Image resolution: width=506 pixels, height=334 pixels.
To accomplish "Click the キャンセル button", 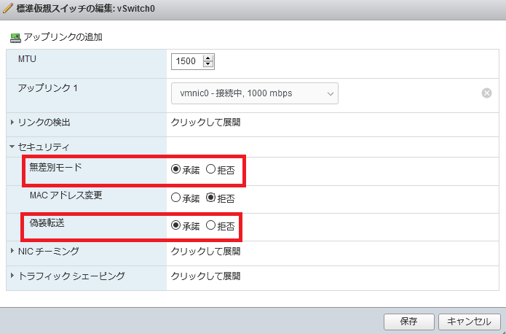I will point(469,322).
